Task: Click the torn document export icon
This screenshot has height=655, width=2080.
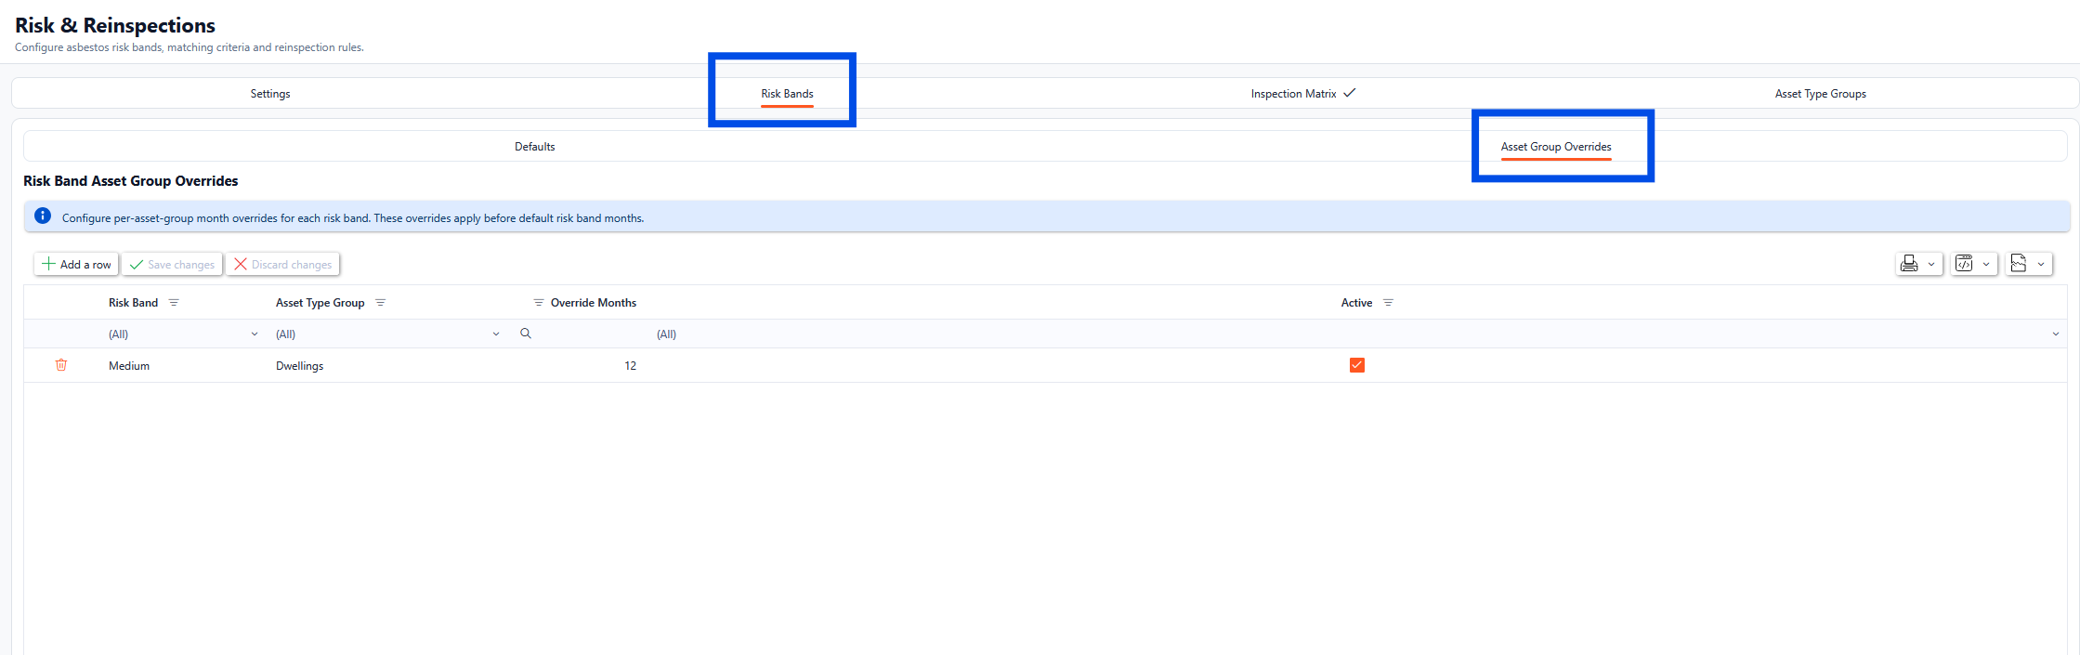Action: tap(2018, 264)
